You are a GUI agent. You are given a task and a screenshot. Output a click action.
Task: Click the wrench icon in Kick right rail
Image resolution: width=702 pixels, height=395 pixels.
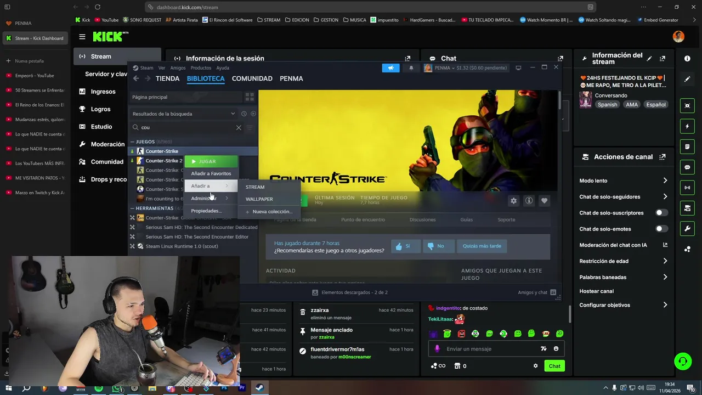click(x=687, y=228)
